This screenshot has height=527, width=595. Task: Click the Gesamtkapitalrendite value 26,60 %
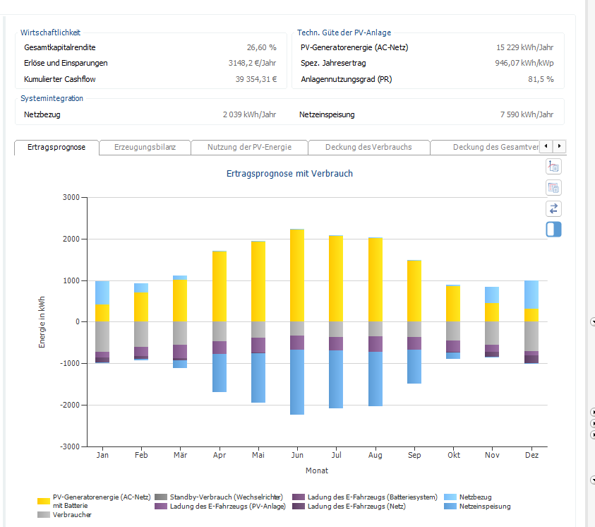click(261, 47)
